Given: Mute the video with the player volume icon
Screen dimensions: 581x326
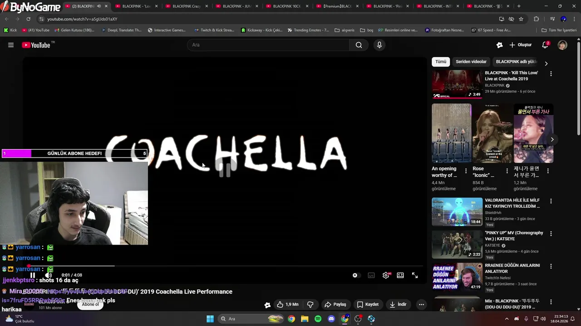Looking at the screenshot, I should (x=48, y=275).
